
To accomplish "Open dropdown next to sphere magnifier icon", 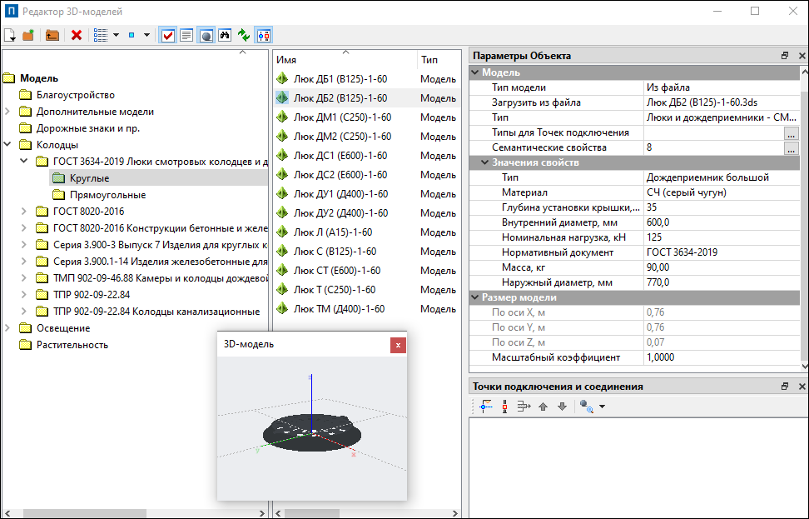I will point(602,407).
